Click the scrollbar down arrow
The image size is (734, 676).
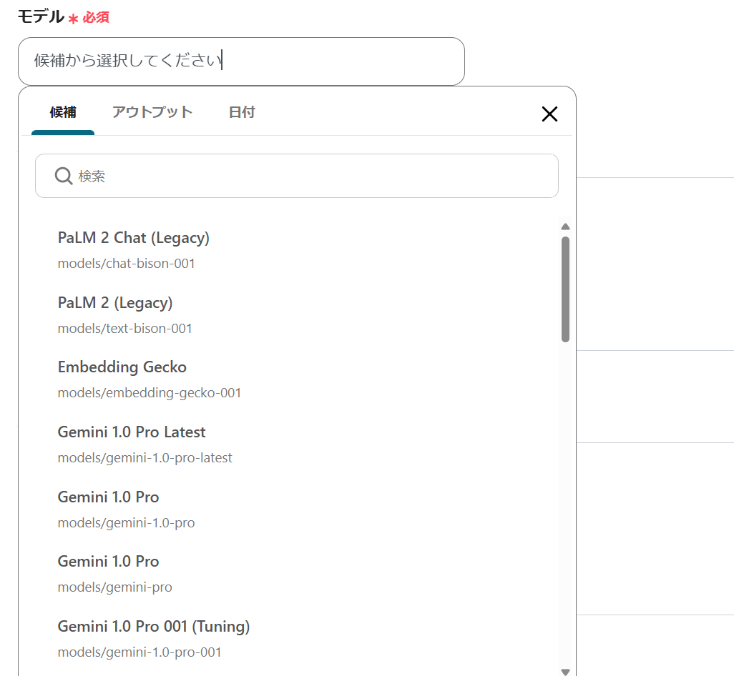tap(565, 671)
